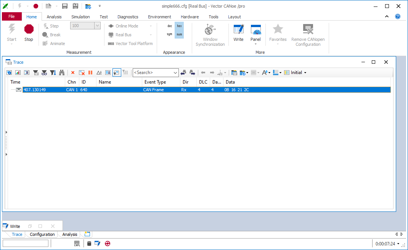Click the binoculars find icon in Trace toolbar

pos(62,73)
